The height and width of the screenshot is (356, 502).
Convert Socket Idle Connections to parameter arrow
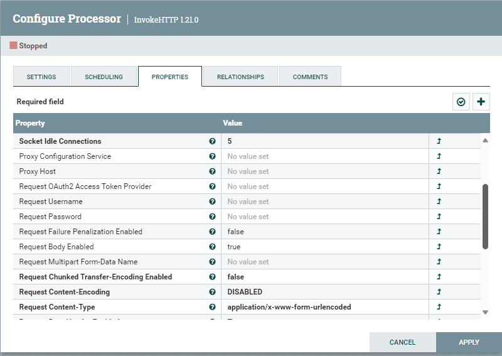point(439,141)
